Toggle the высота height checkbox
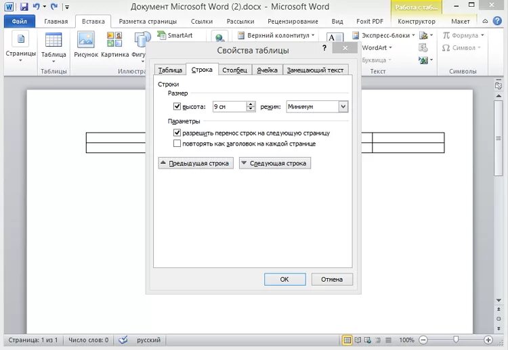 (x=177, y=106)
